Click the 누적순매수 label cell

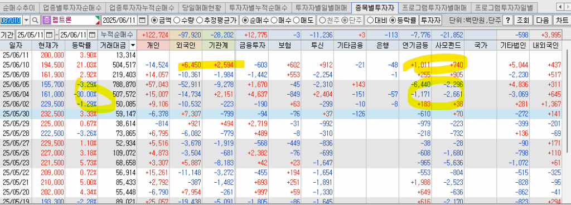click(118, 35)
